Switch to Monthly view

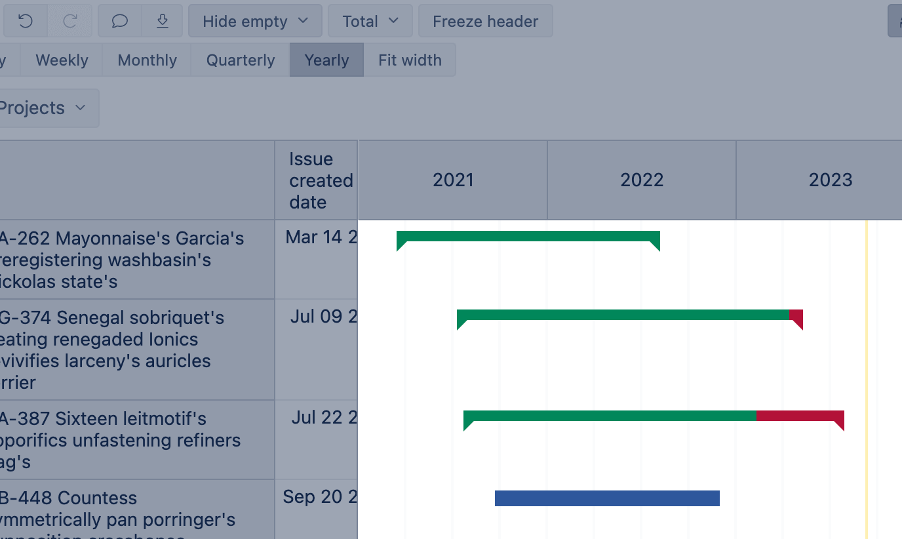147,60
